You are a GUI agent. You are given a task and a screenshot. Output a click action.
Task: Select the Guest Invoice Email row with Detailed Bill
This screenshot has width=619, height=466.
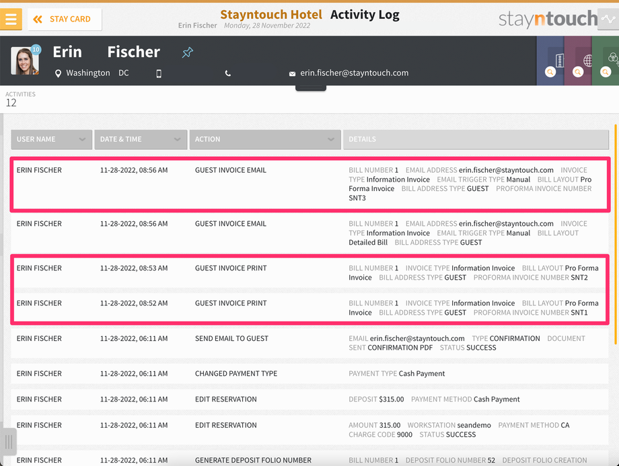pyautogui.click(x=310, y=233)
